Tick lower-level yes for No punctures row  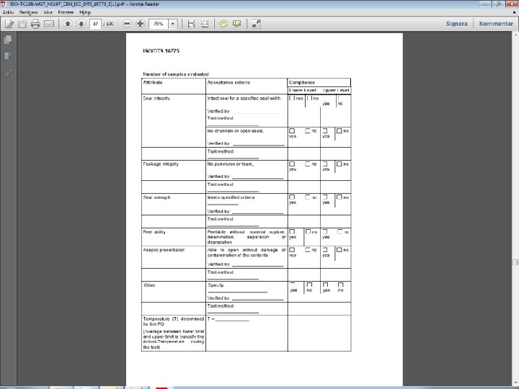point(292,164)
